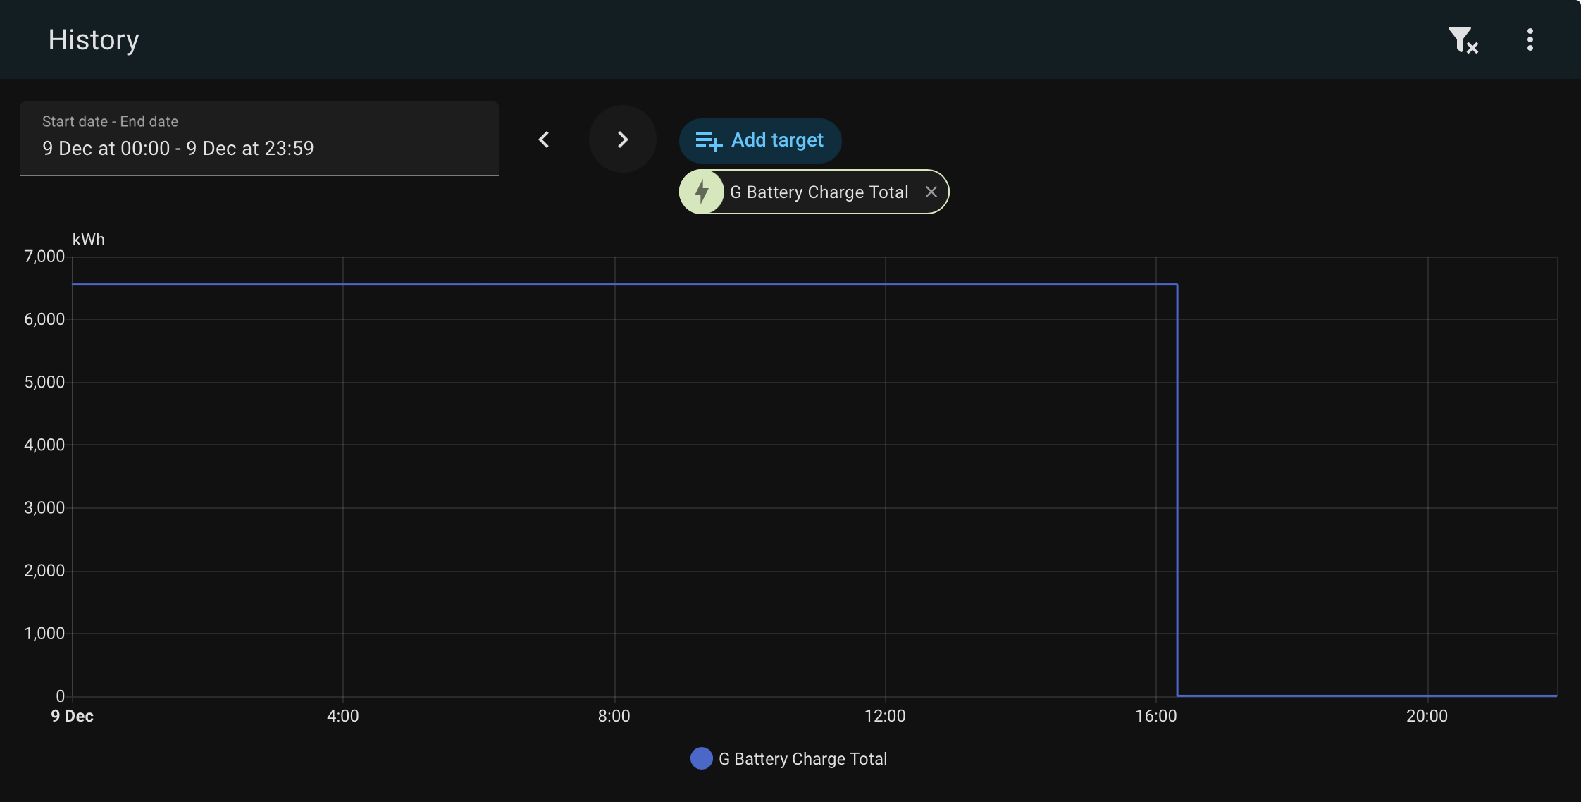Viewport: 1581px width, 802px height.
Task: Remove G Battery Charge Total chip
Action: pos(931,192)
